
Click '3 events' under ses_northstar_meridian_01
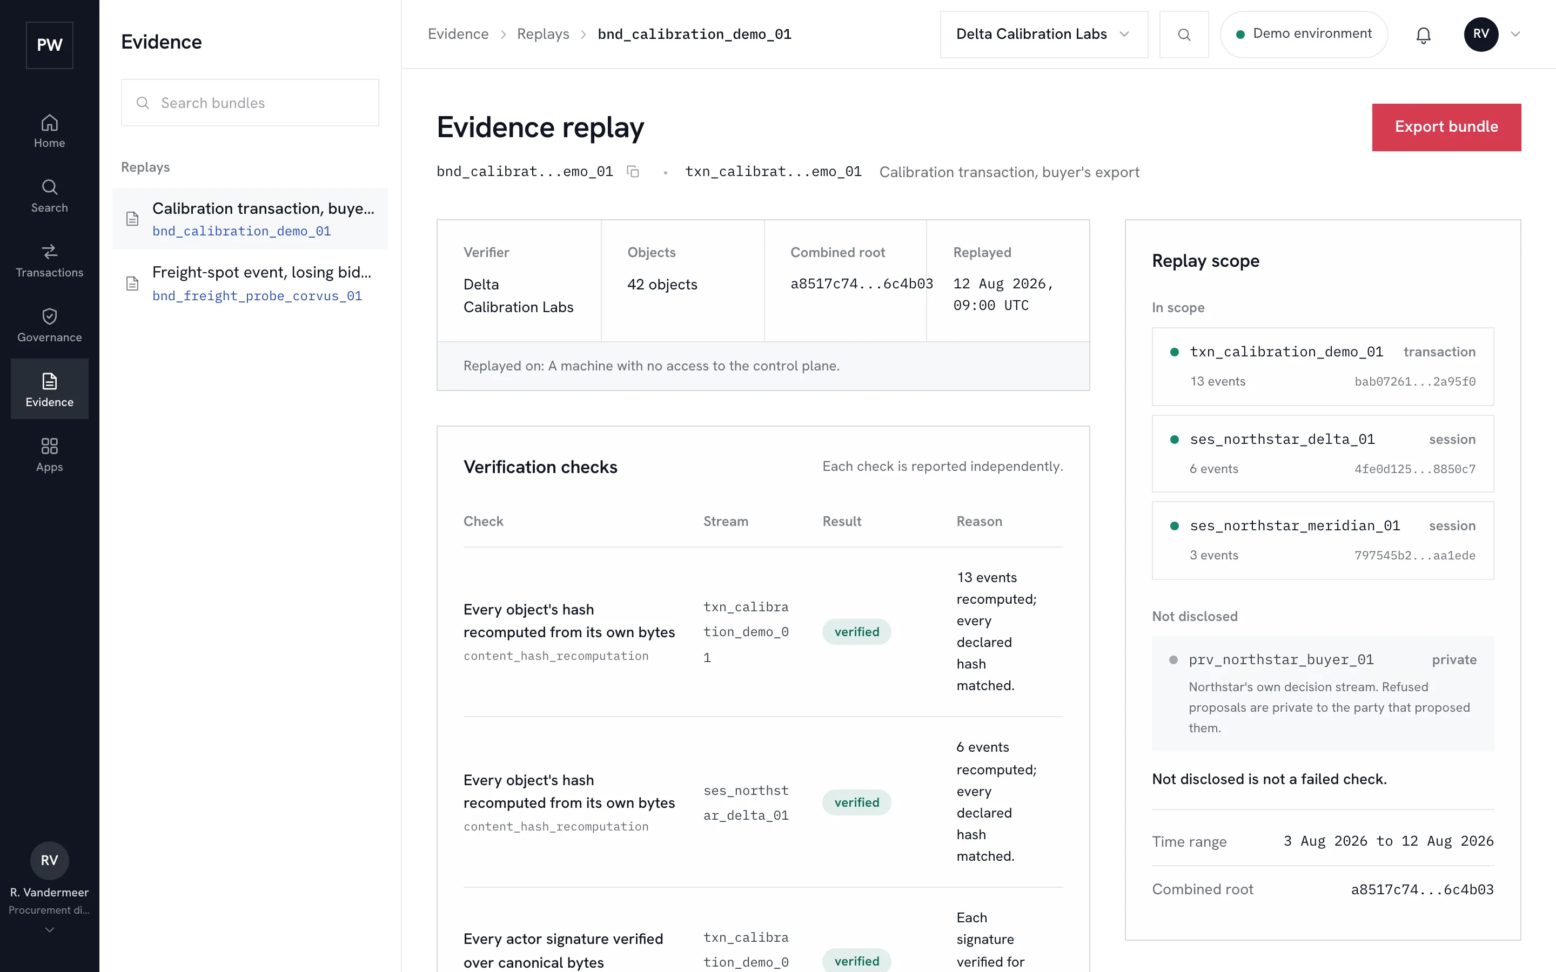[1213, 555]
